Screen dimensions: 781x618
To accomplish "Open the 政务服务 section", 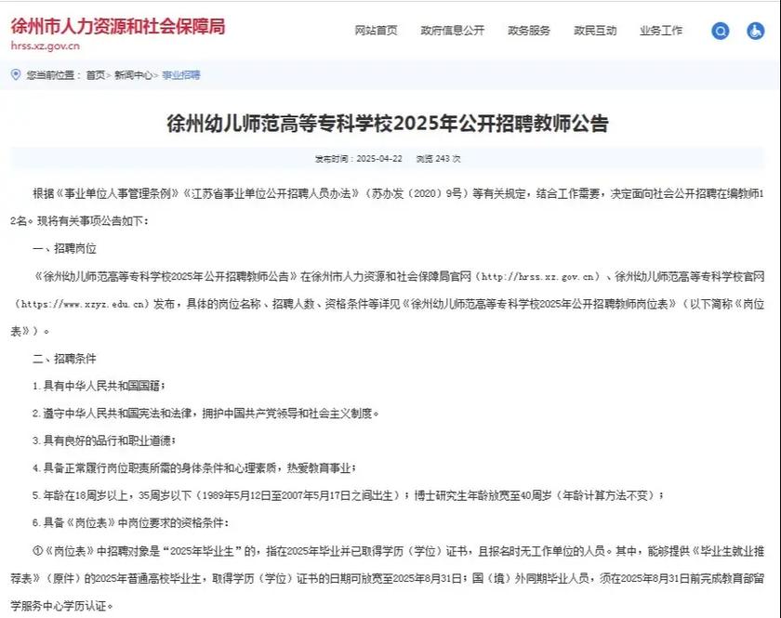I will tap(530, 30).
